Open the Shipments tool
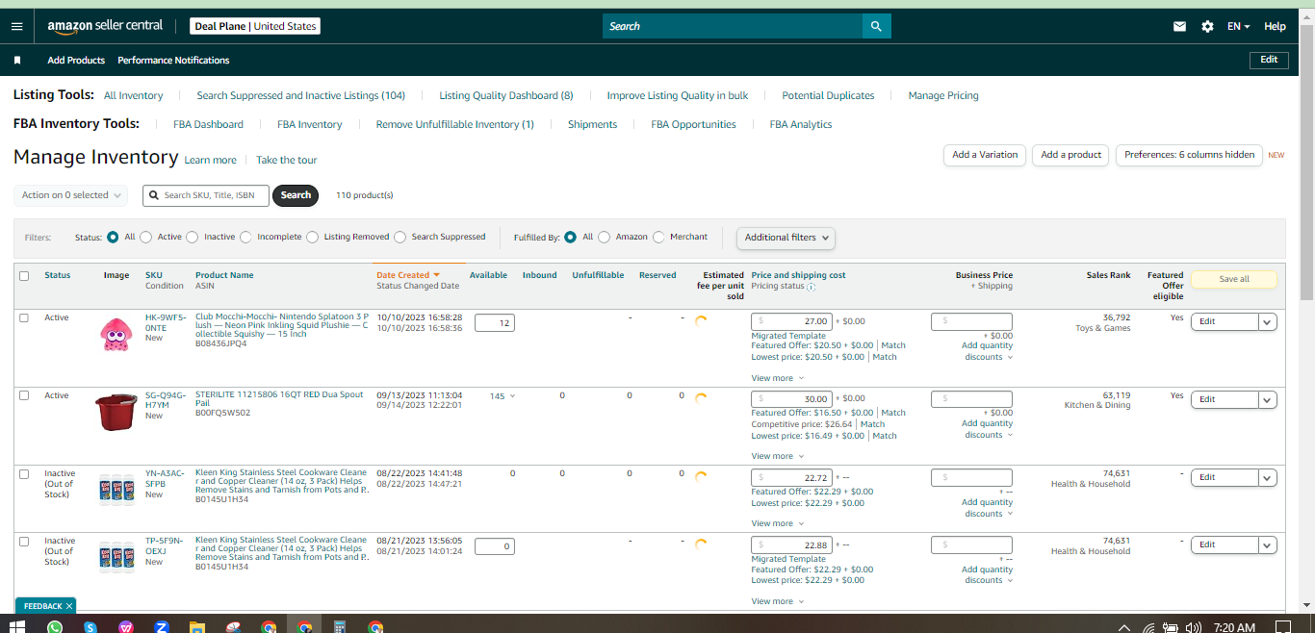The width and height of the screenshot is (1315, 633). [592, 124]
